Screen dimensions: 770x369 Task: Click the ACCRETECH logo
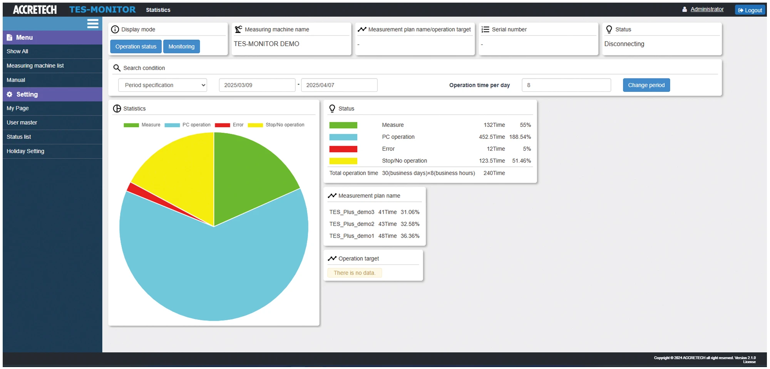(35, 10)
